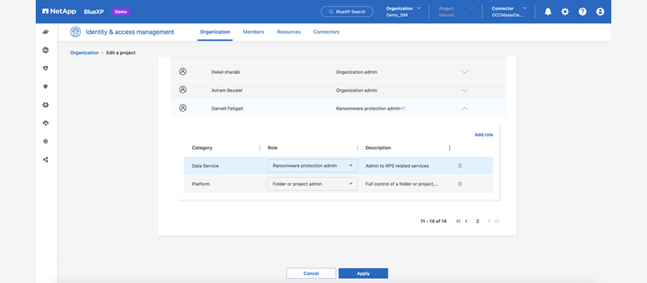Screen dimensions: 647x283
Task: Switch to the Members tab
Action: click(x=253, y=32)
